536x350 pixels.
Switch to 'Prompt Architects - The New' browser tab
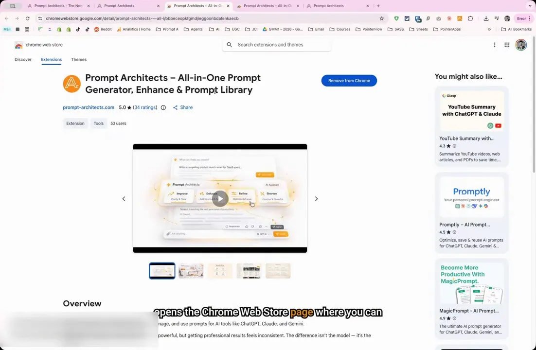tap(58, 6)
